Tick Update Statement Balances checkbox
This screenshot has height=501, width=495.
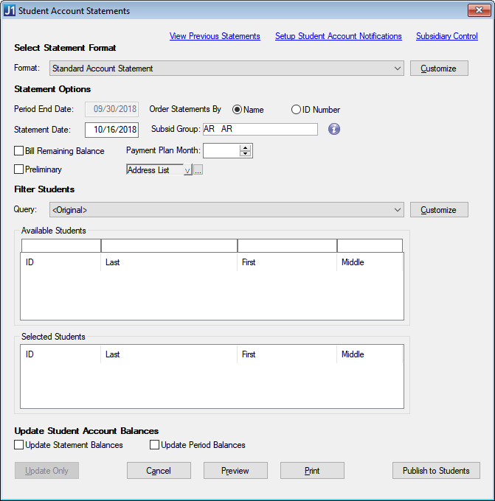[19, 445]
